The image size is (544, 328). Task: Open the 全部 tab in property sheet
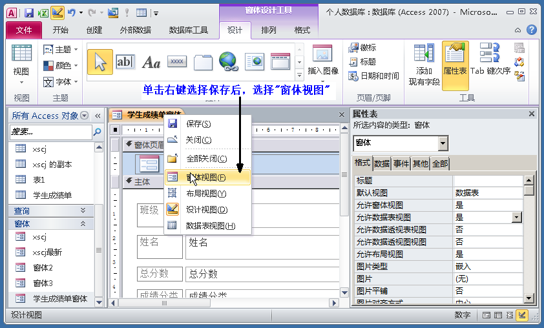pyautogui.click(x=440, y=163)
